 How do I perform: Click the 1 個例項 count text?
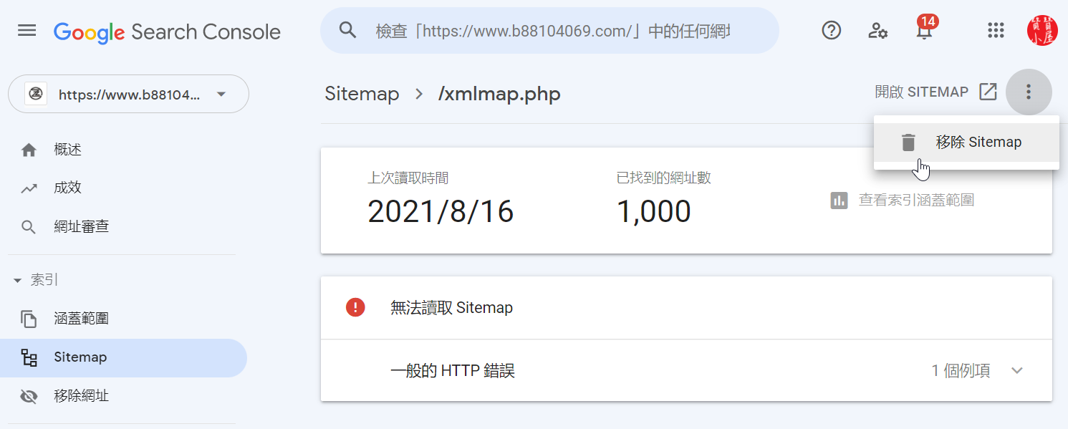961,371
